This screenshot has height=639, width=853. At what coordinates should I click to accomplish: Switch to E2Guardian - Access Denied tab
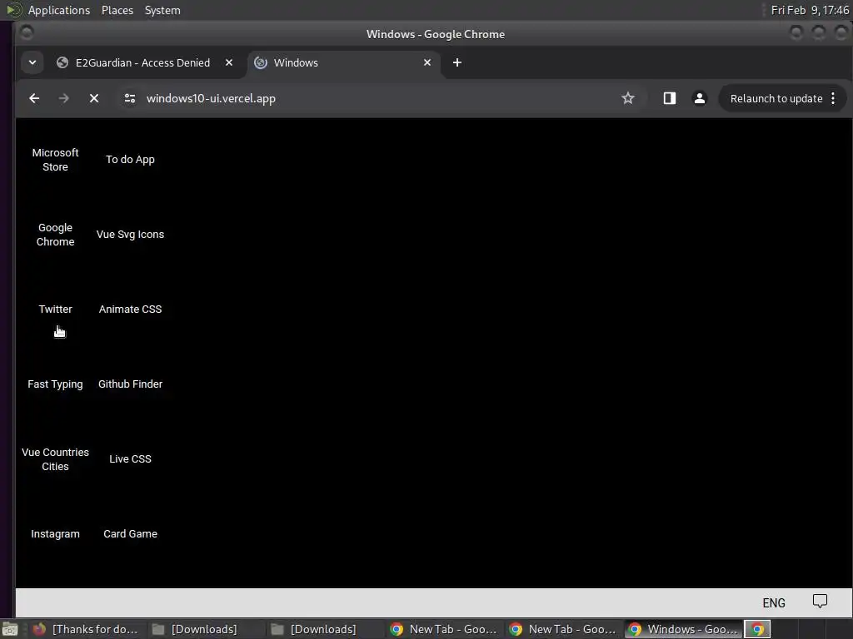142,63
